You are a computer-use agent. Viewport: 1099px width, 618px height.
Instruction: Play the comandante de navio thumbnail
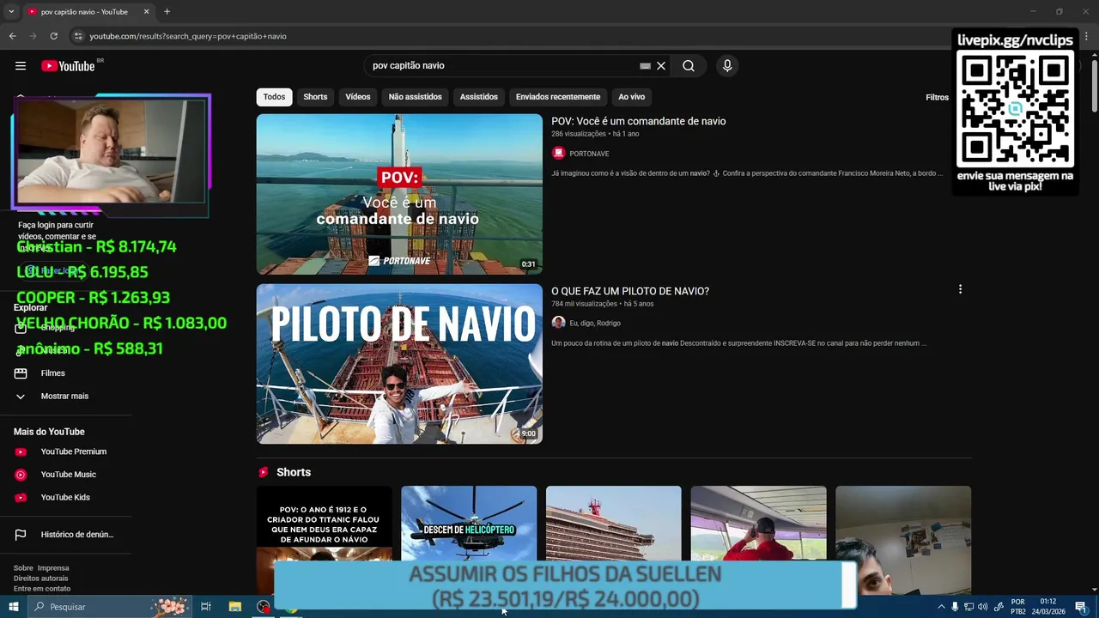click(x=399, y=194)
